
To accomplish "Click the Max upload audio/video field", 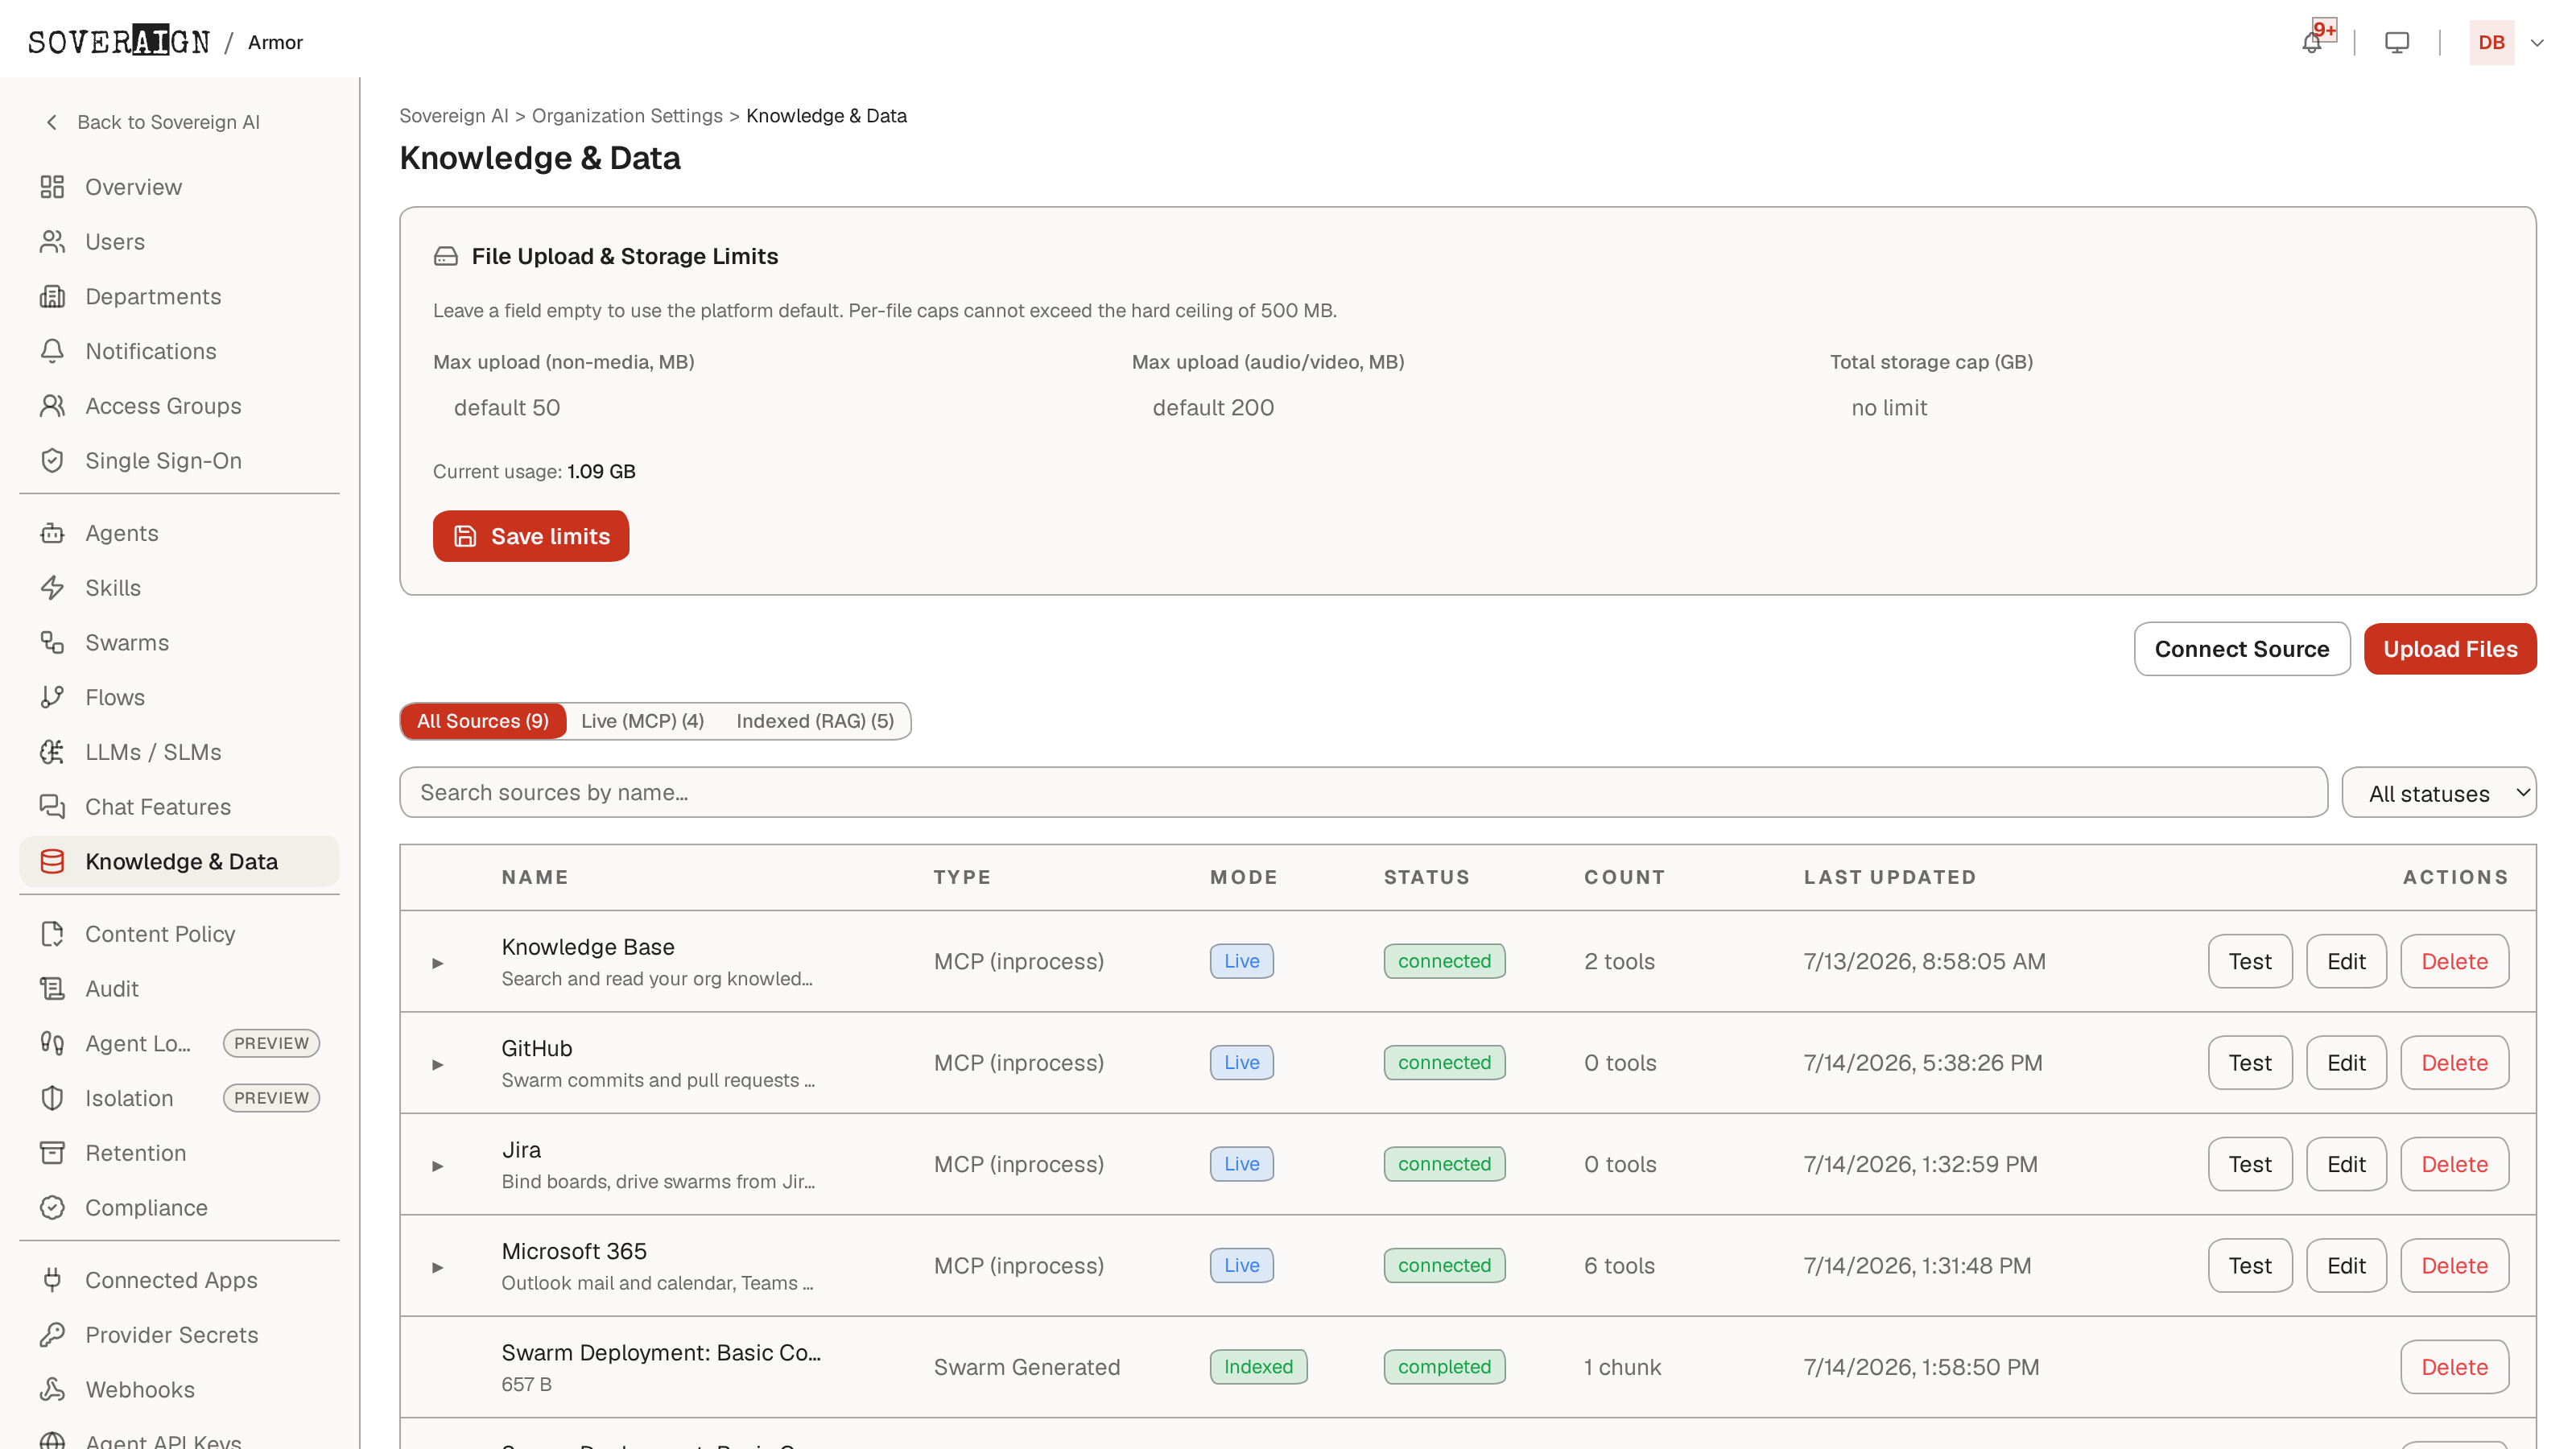I will click(x=1468, y=408).
